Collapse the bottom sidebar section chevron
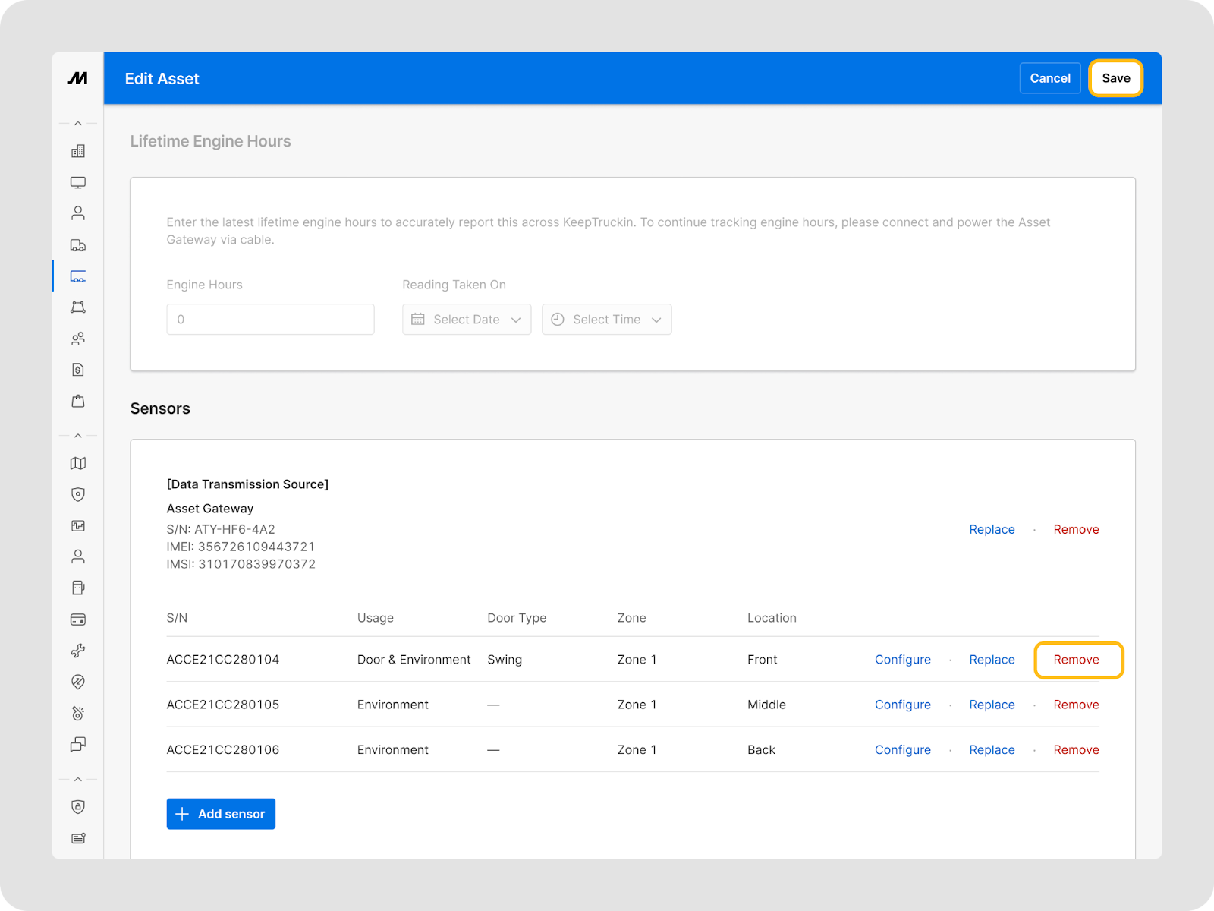The image size is (1214, 911). point(77,779)
